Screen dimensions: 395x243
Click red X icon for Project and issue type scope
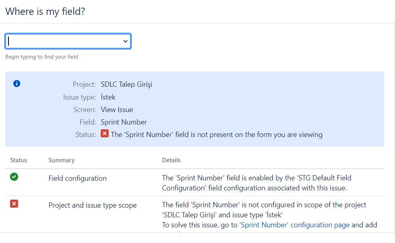[x=14, y=204]
